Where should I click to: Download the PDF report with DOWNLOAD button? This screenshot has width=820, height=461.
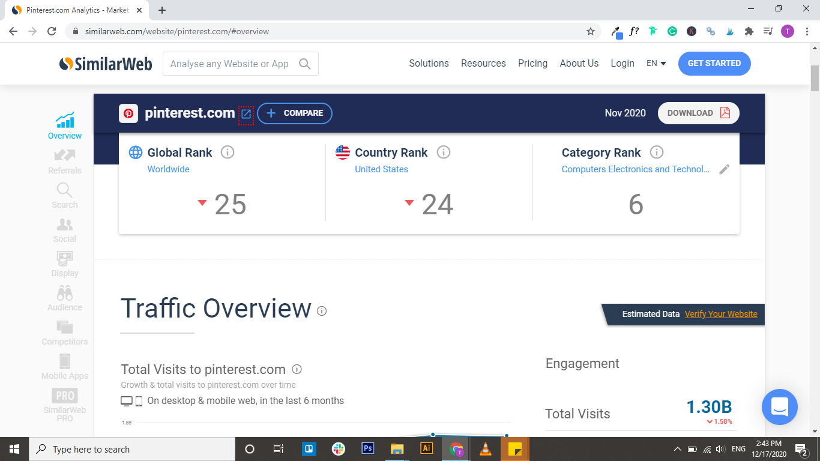tap(699, 113)
